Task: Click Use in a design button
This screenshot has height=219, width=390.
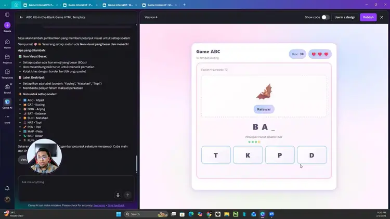Action: (x=345, y=17)
